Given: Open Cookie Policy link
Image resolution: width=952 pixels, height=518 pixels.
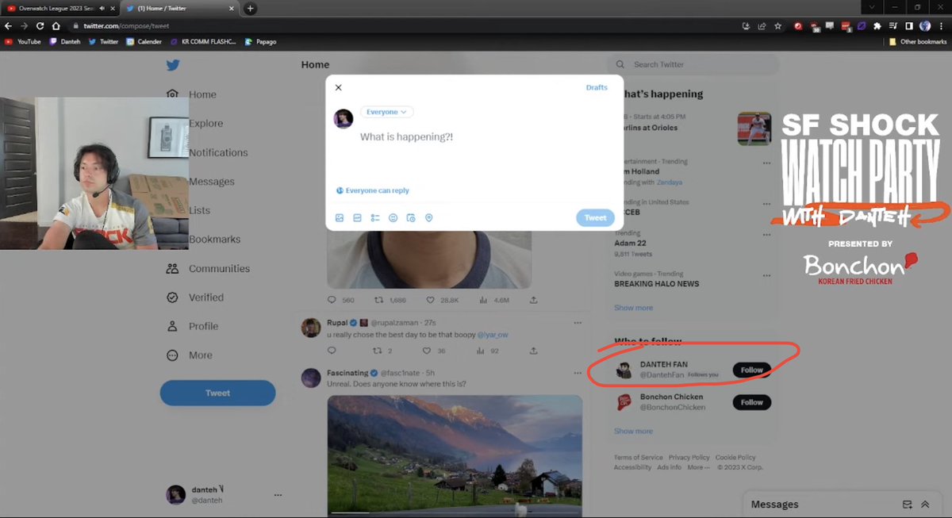Looking at the screenshot, I should (735, 458).
